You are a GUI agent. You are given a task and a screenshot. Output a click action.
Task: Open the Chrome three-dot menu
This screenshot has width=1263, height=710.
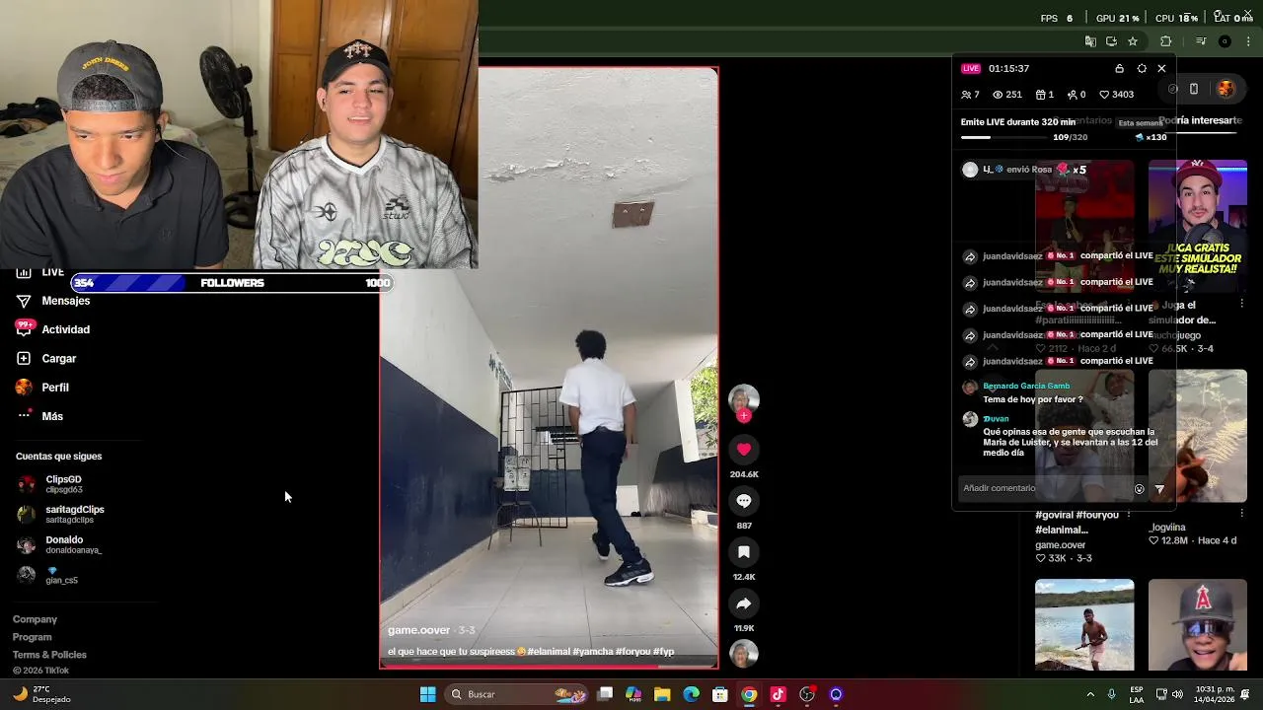pyautogui.click(x=1249, y=41)
